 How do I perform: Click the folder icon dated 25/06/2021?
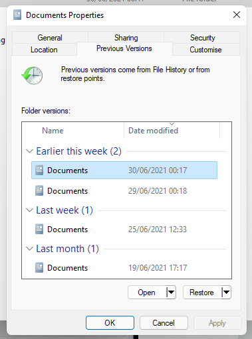39,230
